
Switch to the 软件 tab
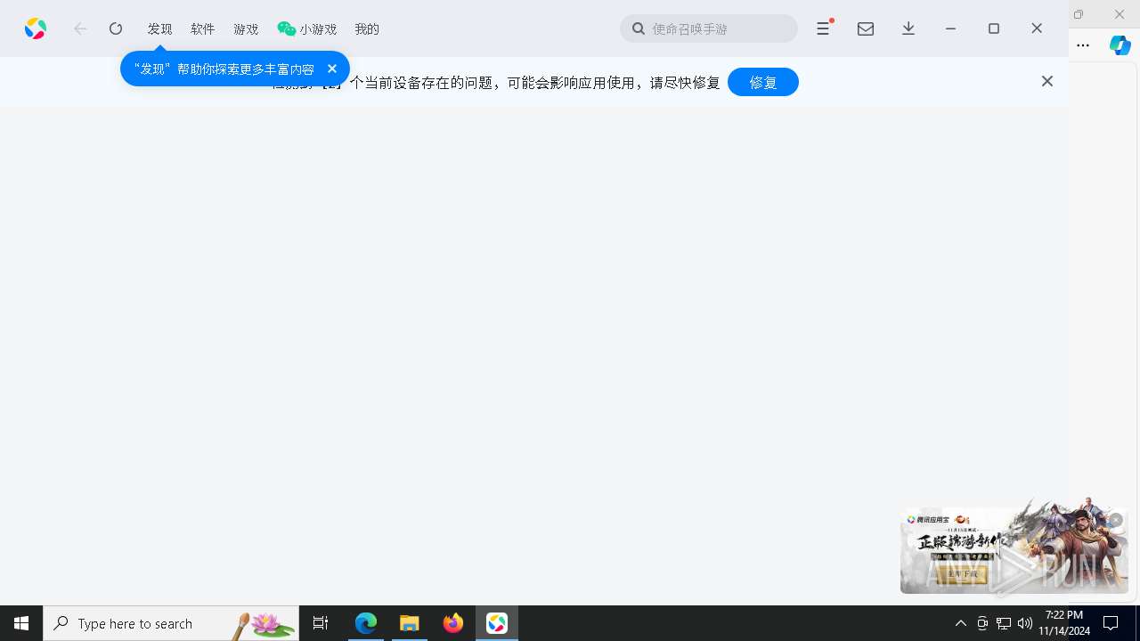pyautogui.click(x=203, y=28)
